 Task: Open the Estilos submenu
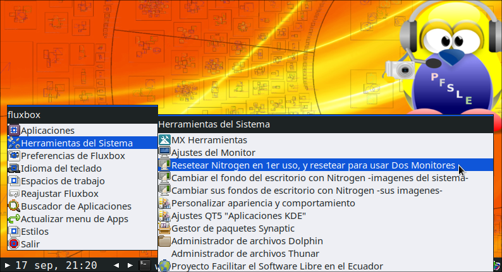[x=83, y=232]
